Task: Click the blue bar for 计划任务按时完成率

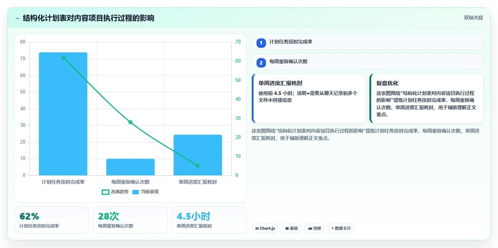Action: pyautogui.click(x=63, y=114)
